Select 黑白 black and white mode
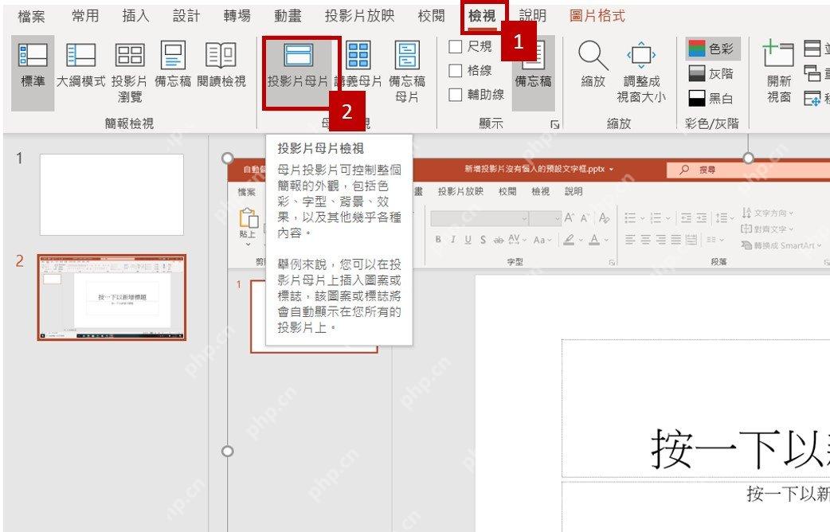Viewport: 830px width, 532px height. [x=711, y=98]
